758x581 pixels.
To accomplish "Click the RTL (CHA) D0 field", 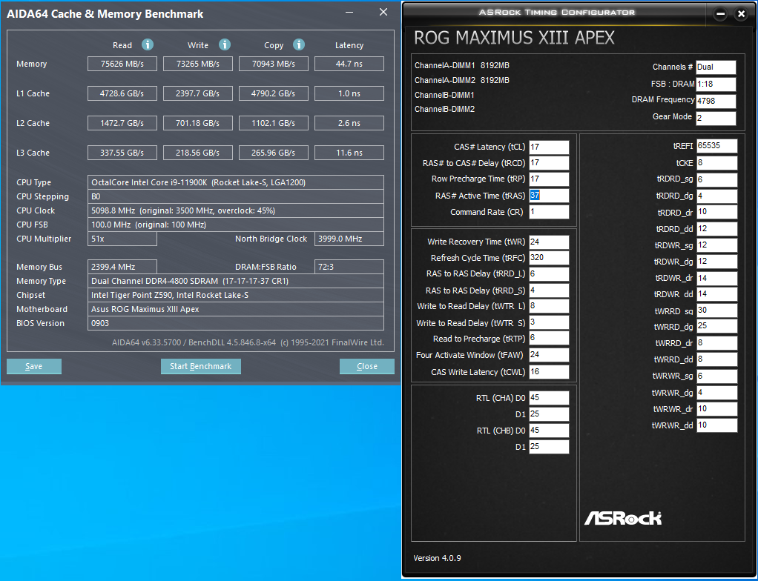I will pyautogui.click(x=549, y=398).
